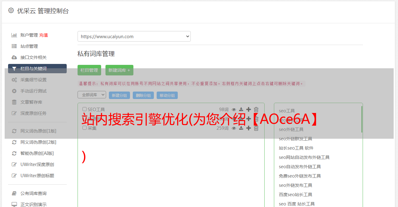Click the download icon in 采集 row

241,128
